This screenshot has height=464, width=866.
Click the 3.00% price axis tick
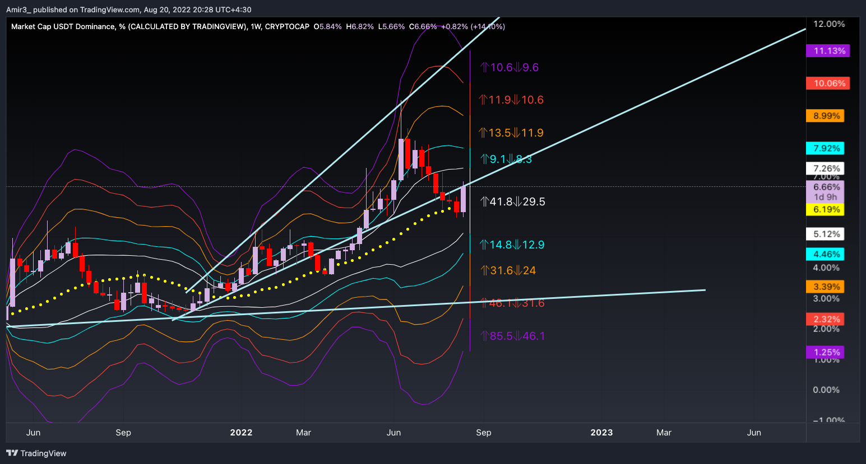click(x=826, y=299)
